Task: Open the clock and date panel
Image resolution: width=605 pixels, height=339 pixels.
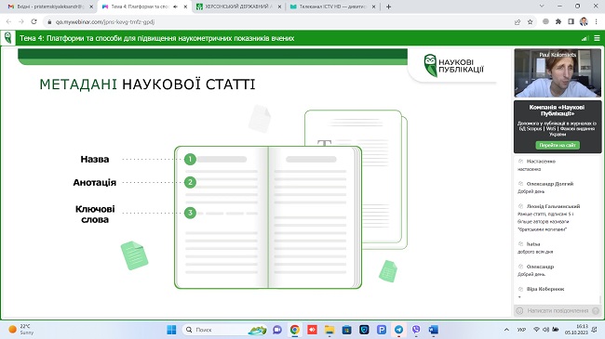Action: tap(576, 330)
